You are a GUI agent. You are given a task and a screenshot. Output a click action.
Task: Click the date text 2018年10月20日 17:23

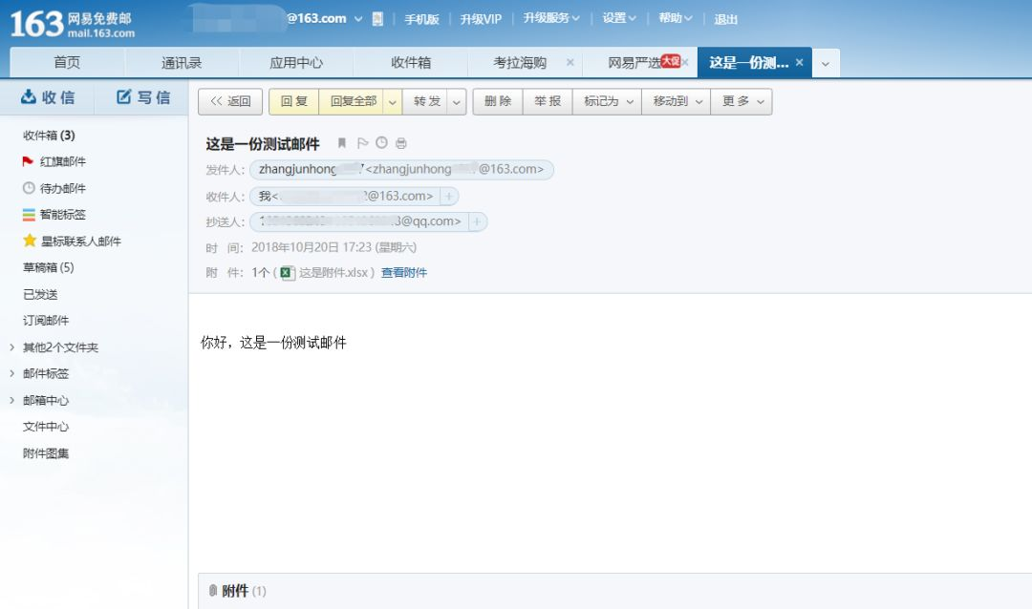[312, 247]
